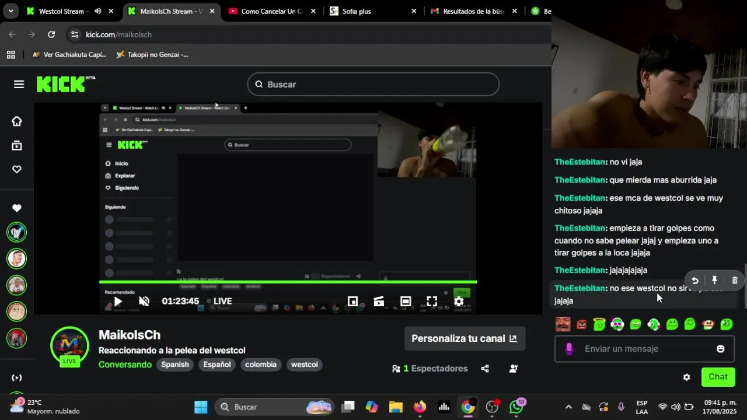Toggle theater mode in the player
The height and width of the screenshot is (420, 747).
pos(406,302)
